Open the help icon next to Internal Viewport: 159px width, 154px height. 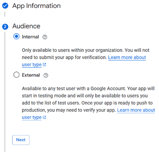pyautogui.click(x=45, y=37)
